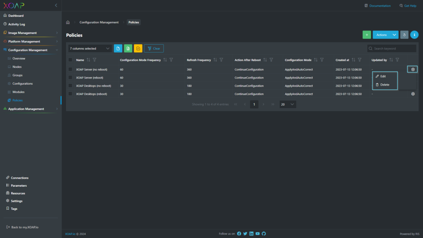This screenshot has height=238, width=423.
Task: Filter Configuration Mode Frequency column
Action: 171,60
